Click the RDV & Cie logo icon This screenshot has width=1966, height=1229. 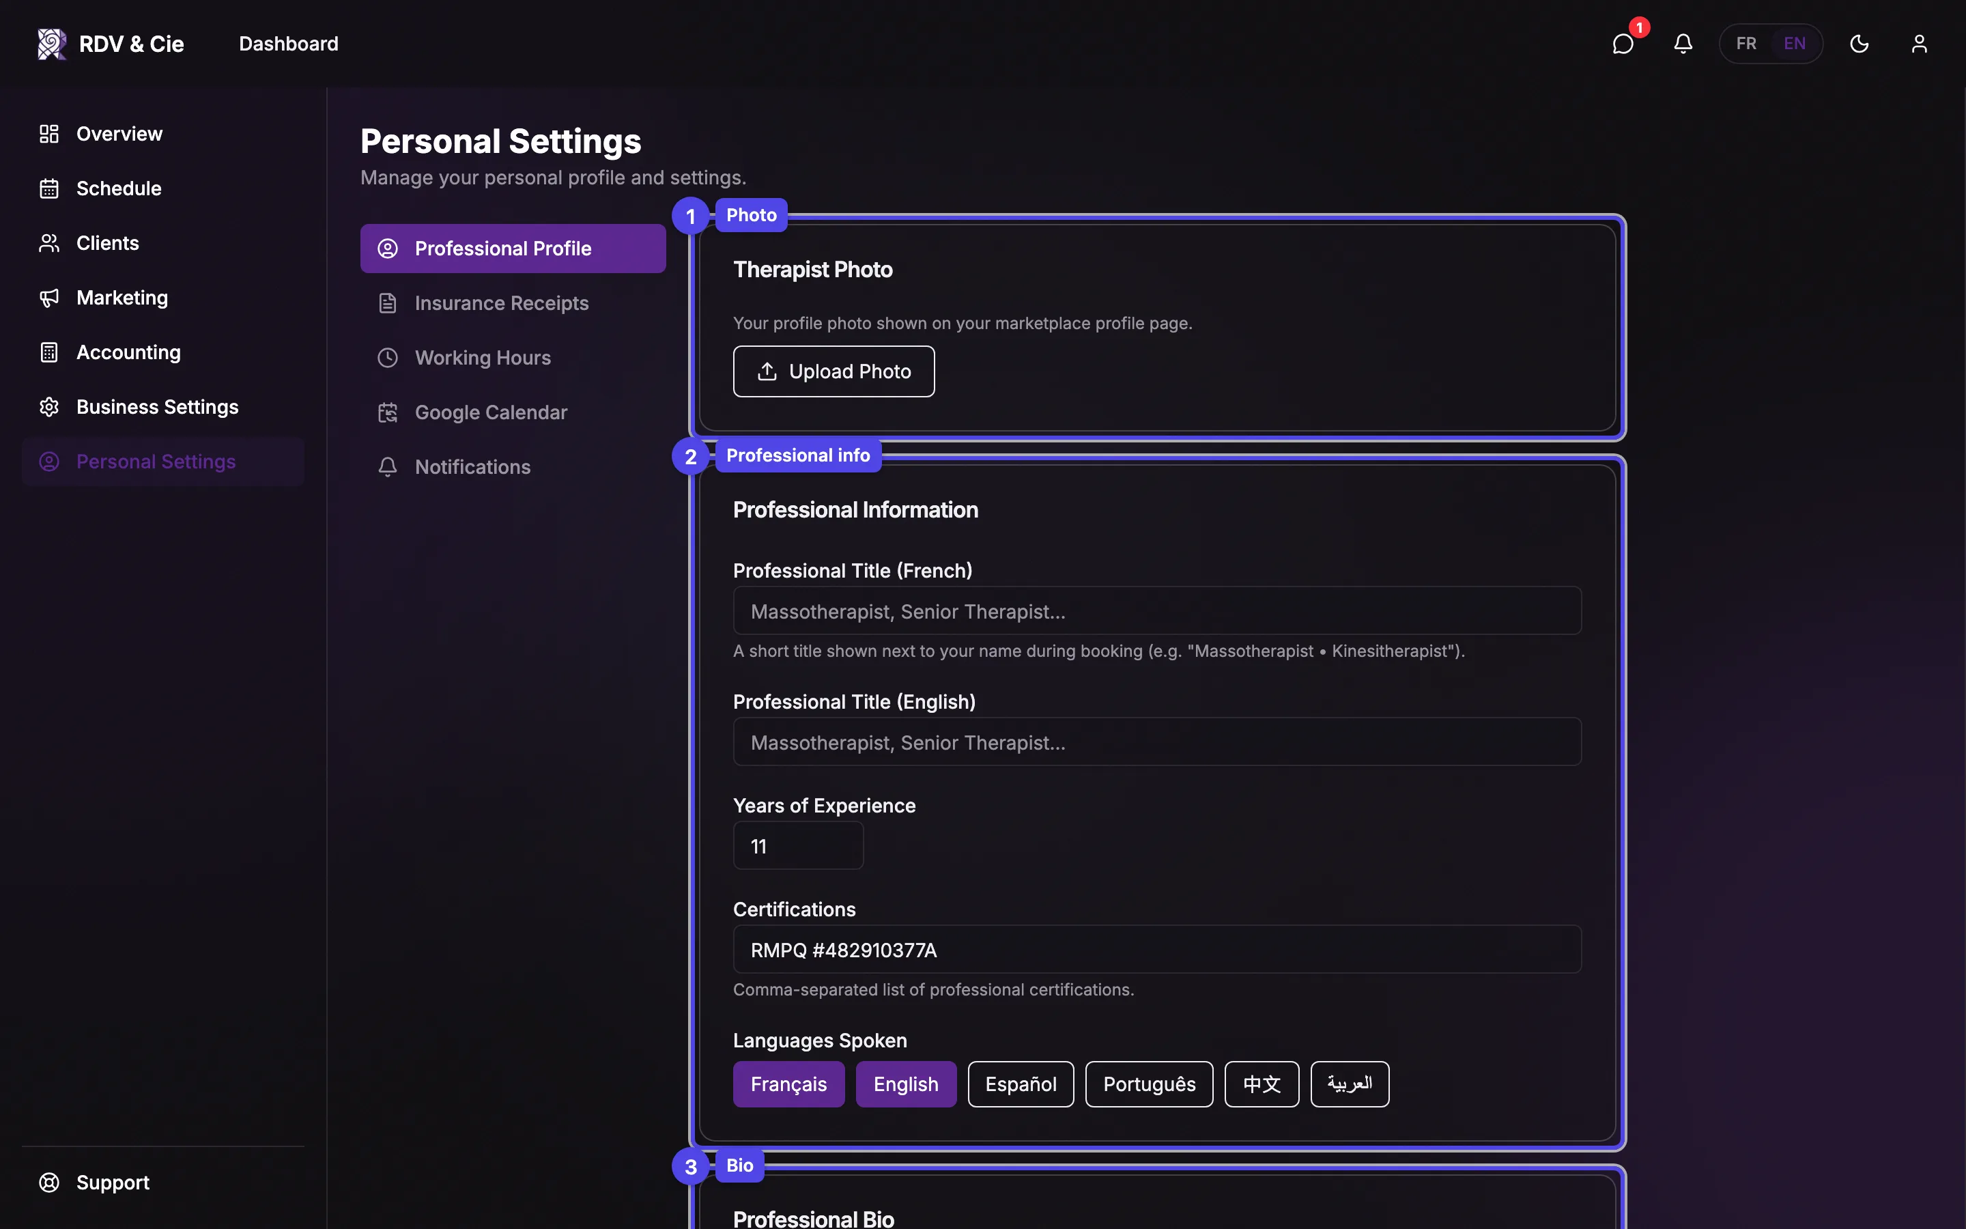[52, 44]
